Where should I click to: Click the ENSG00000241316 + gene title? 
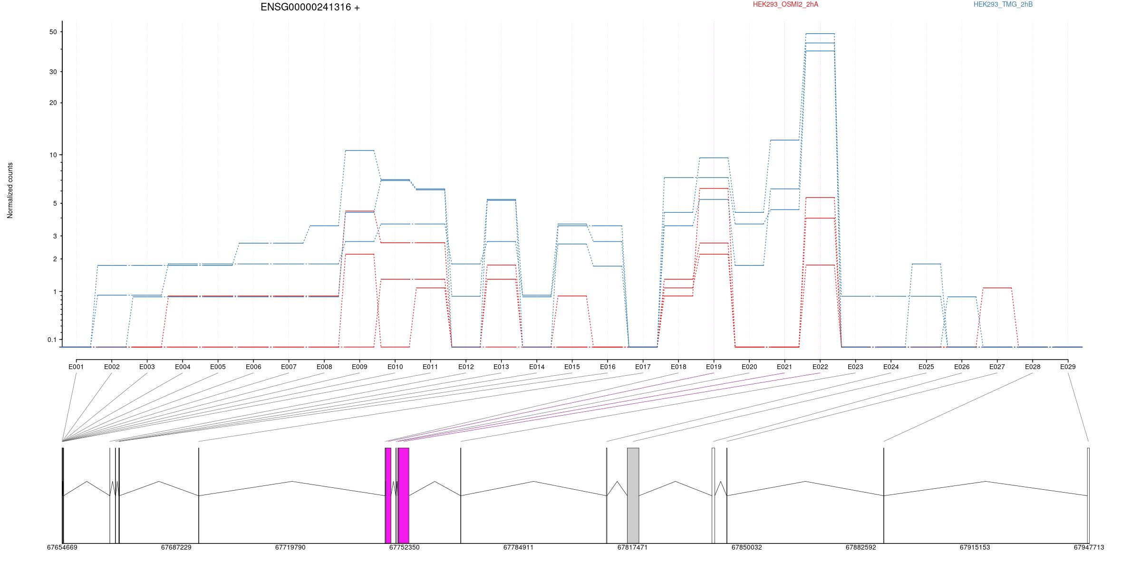click(x=310, y=7)
